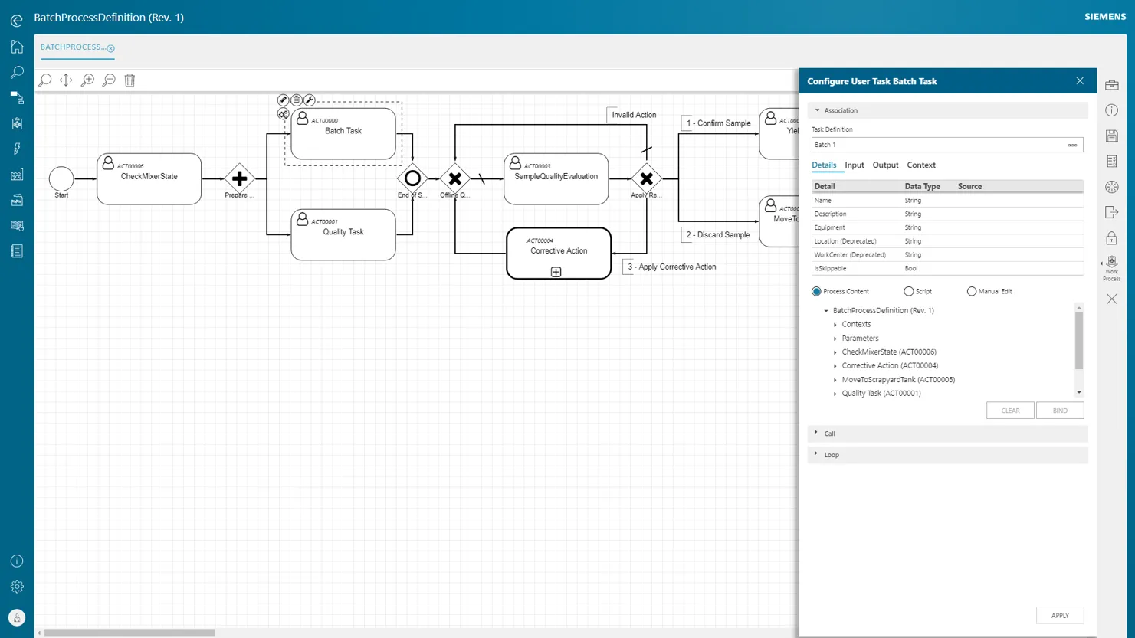Viewport: 1135px width, 638px height.
Task: Open the Context tab in the task panel
Action: (921, 165)
